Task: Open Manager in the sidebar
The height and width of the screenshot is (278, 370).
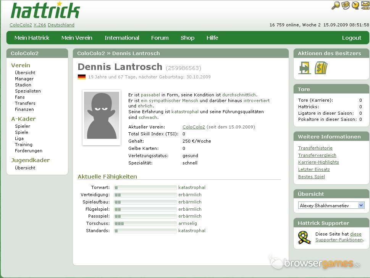Action: [x=24, y=79]
